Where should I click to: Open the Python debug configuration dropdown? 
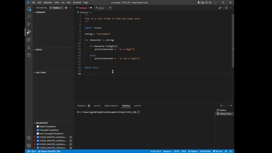click(x=57, y=8)
